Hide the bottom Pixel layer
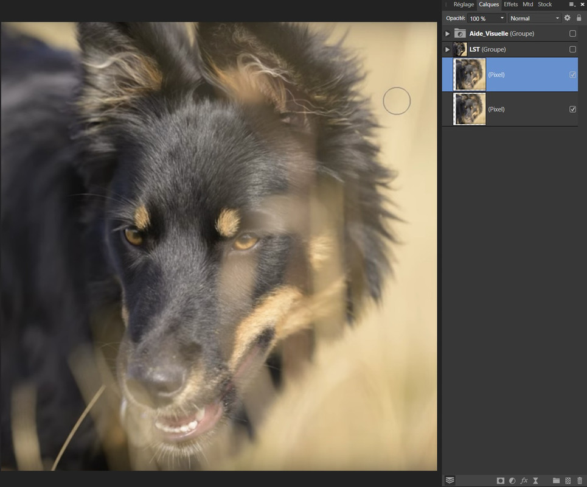Screen dimensions: 587x487 (572, 110)
